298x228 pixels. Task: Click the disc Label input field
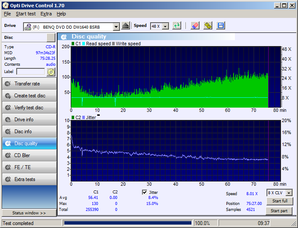click(31, 72)
